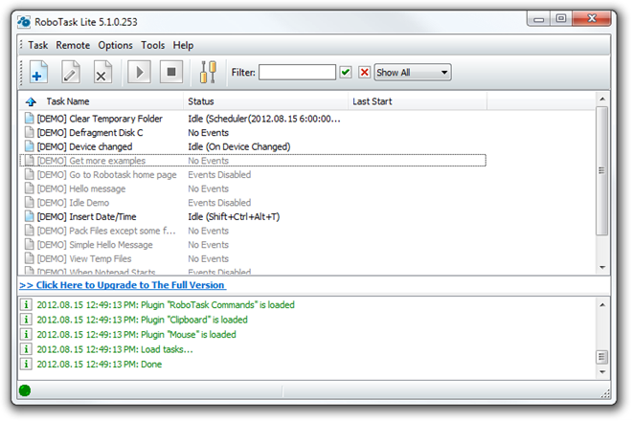The width and height of the screenshot is (632, 421).
Task: Click file icon of View Temp Files task
Action: click(x=29, y=258)
